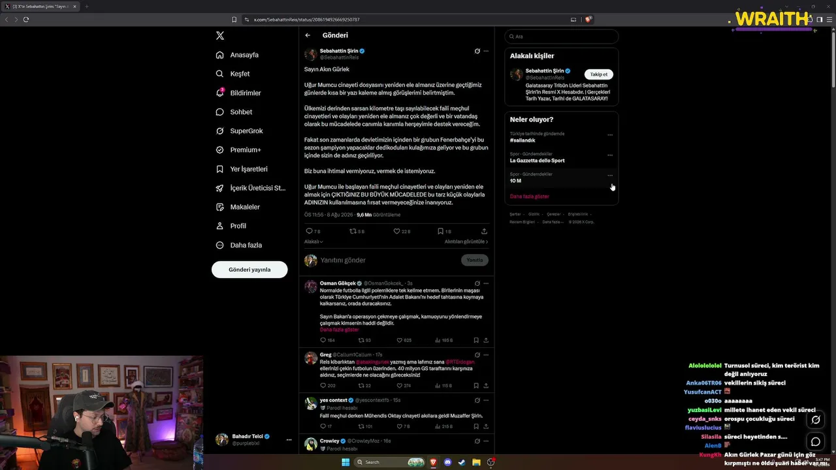Screen dimensions: 836x470
Task: Click the Brave shields icon in address bar
Action: [588, 20]
